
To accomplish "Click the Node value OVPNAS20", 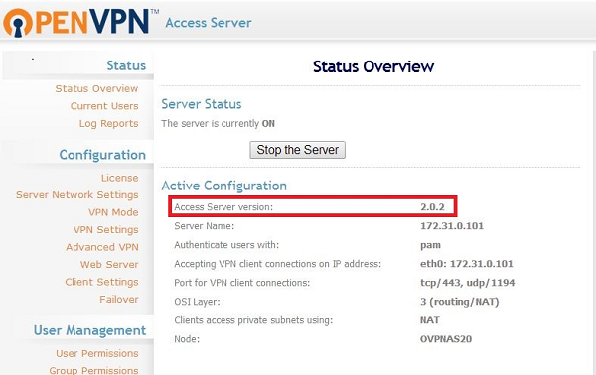I will tap(446, 339).
